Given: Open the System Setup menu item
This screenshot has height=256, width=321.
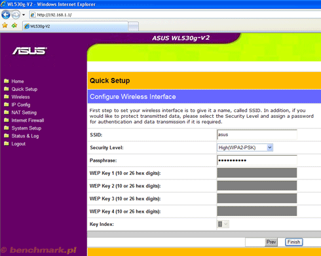Looking at the screenshot, I should pyautogui.click(x=26, y=128).
